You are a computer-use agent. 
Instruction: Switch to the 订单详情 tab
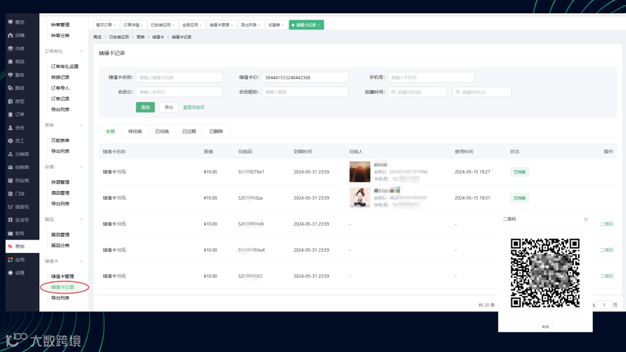pos(133,25)
